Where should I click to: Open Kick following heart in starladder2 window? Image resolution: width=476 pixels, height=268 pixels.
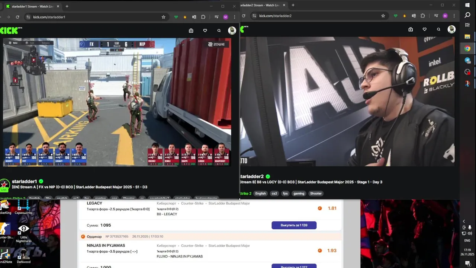pos(425,29)
